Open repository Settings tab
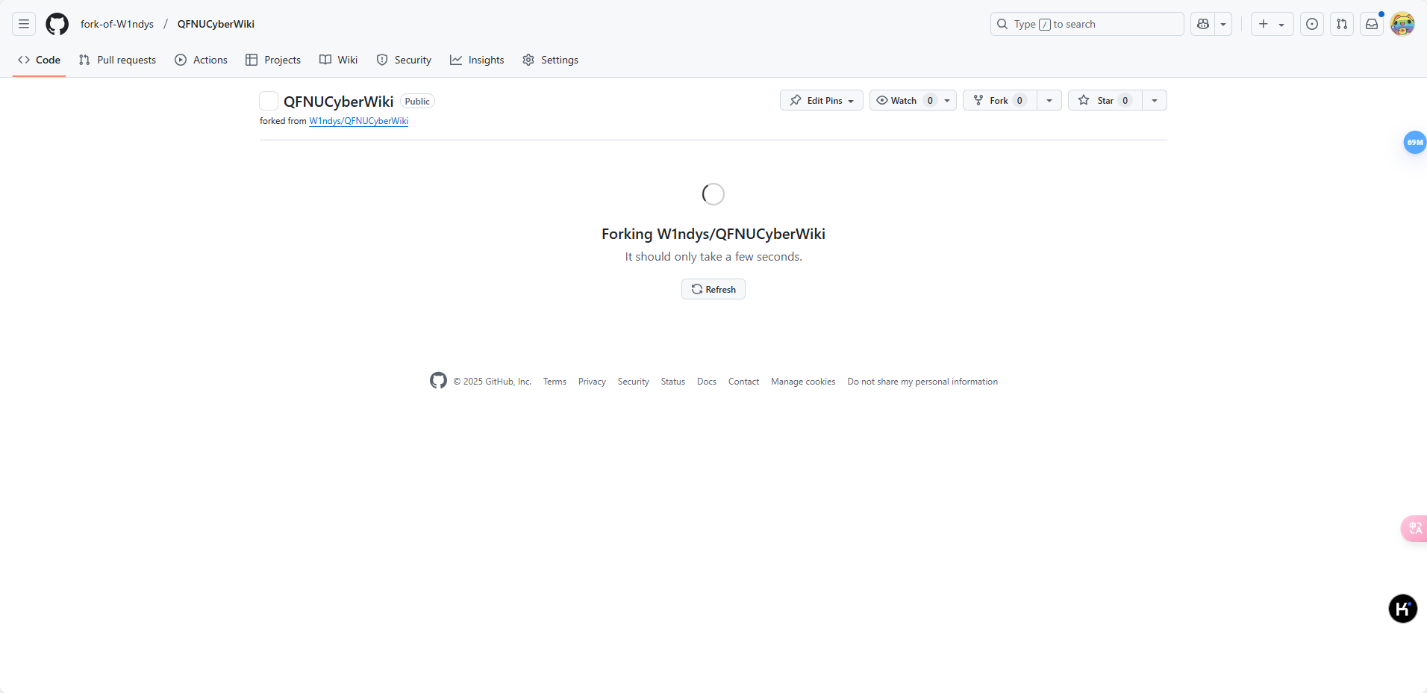Viewport: 1427px width, 693px height. [x=550, y=60]
